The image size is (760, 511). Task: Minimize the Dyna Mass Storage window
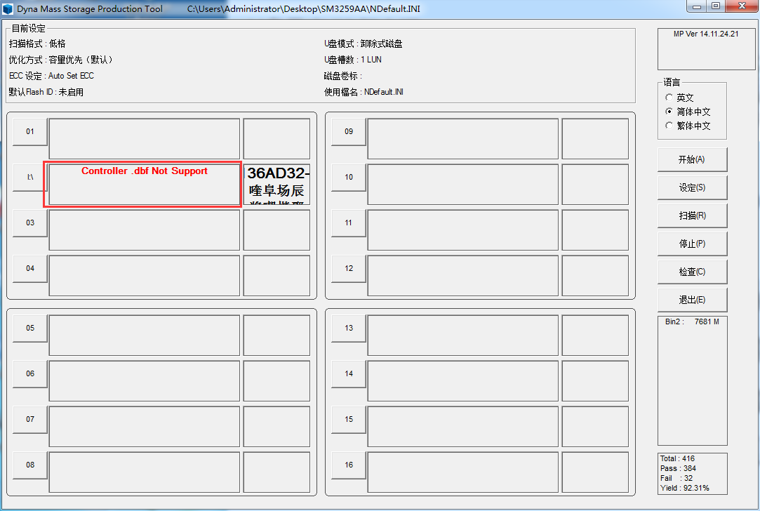[x=698, y=7]
